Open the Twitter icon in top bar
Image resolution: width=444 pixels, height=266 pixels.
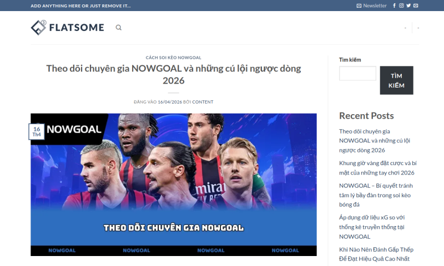pos(408,6)
